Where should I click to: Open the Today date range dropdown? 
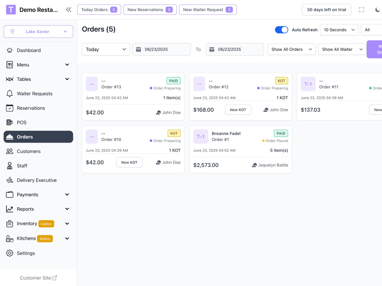tap(106, 49)
